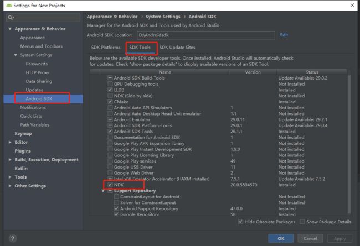Check Google Play services checkbox
360x246 pixels.
click(x=110, y=161)
